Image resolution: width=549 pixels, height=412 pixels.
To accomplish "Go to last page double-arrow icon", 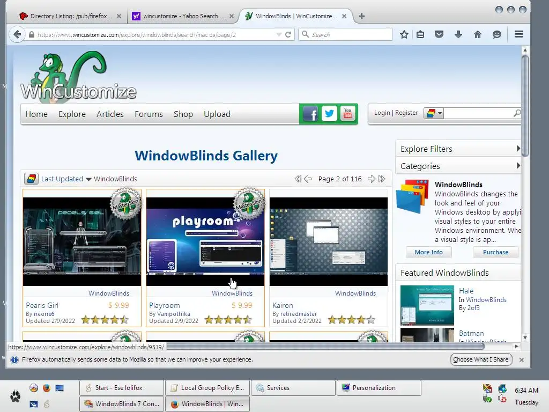I will pos(382,179).
